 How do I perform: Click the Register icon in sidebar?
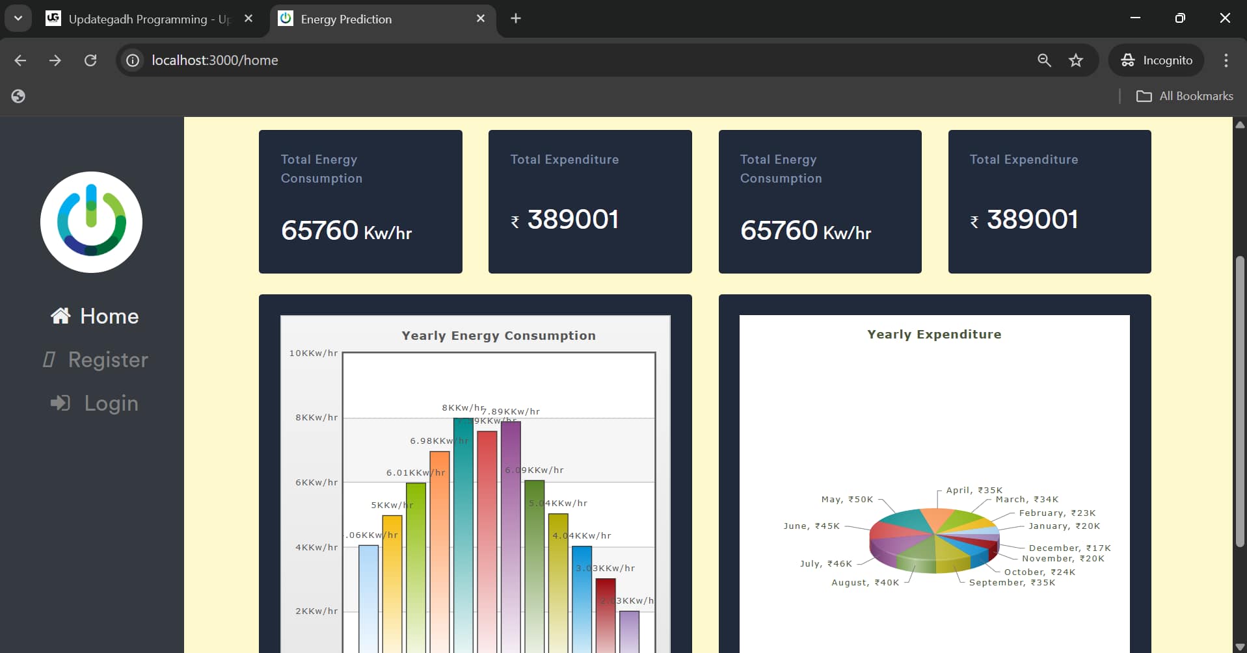pos(49,359)
